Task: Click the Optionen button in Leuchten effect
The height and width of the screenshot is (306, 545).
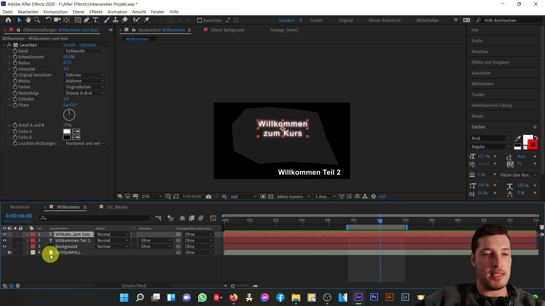Action: [88, 45]
